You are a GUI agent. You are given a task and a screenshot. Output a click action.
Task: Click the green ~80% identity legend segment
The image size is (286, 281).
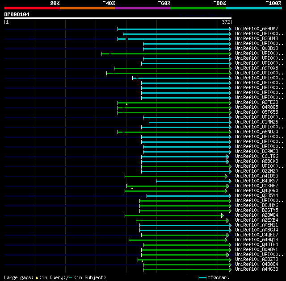pos(198,8)
